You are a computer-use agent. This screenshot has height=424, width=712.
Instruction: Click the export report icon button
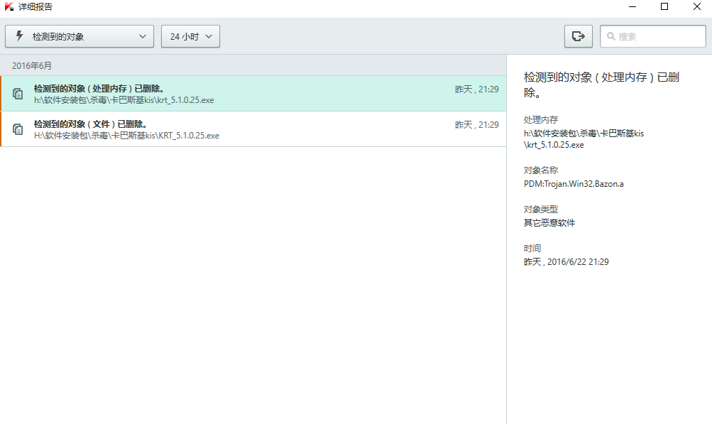click(578, 36)
